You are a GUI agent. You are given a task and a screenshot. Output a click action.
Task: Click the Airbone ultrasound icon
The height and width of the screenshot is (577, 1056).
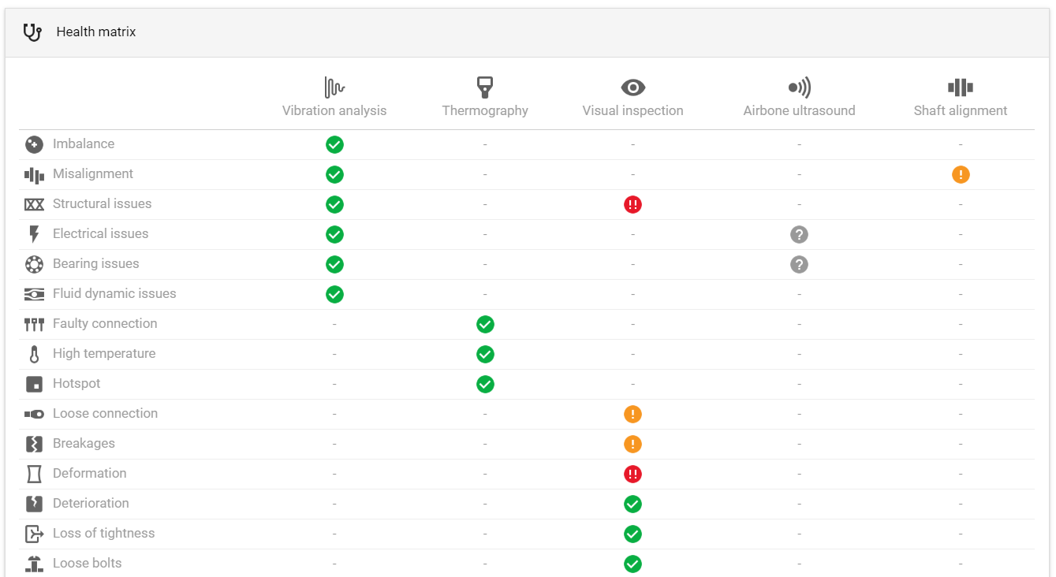pyautogui.click(x=799, y=87)
